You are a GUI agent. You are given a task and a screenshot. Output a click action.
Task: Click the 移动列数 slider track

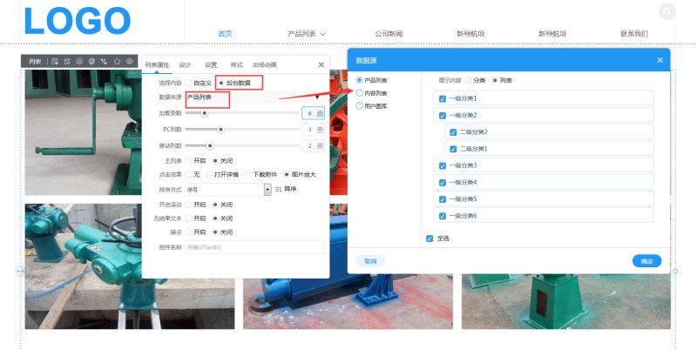(253, 145)
